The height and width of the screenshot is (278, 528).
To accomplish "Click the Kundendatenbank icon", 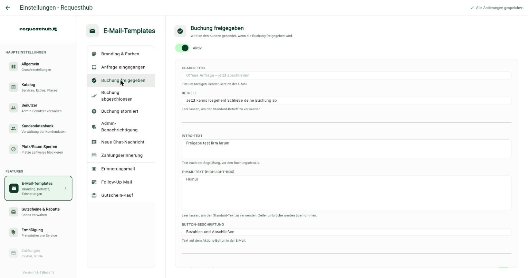I will (x=13, y=129).
